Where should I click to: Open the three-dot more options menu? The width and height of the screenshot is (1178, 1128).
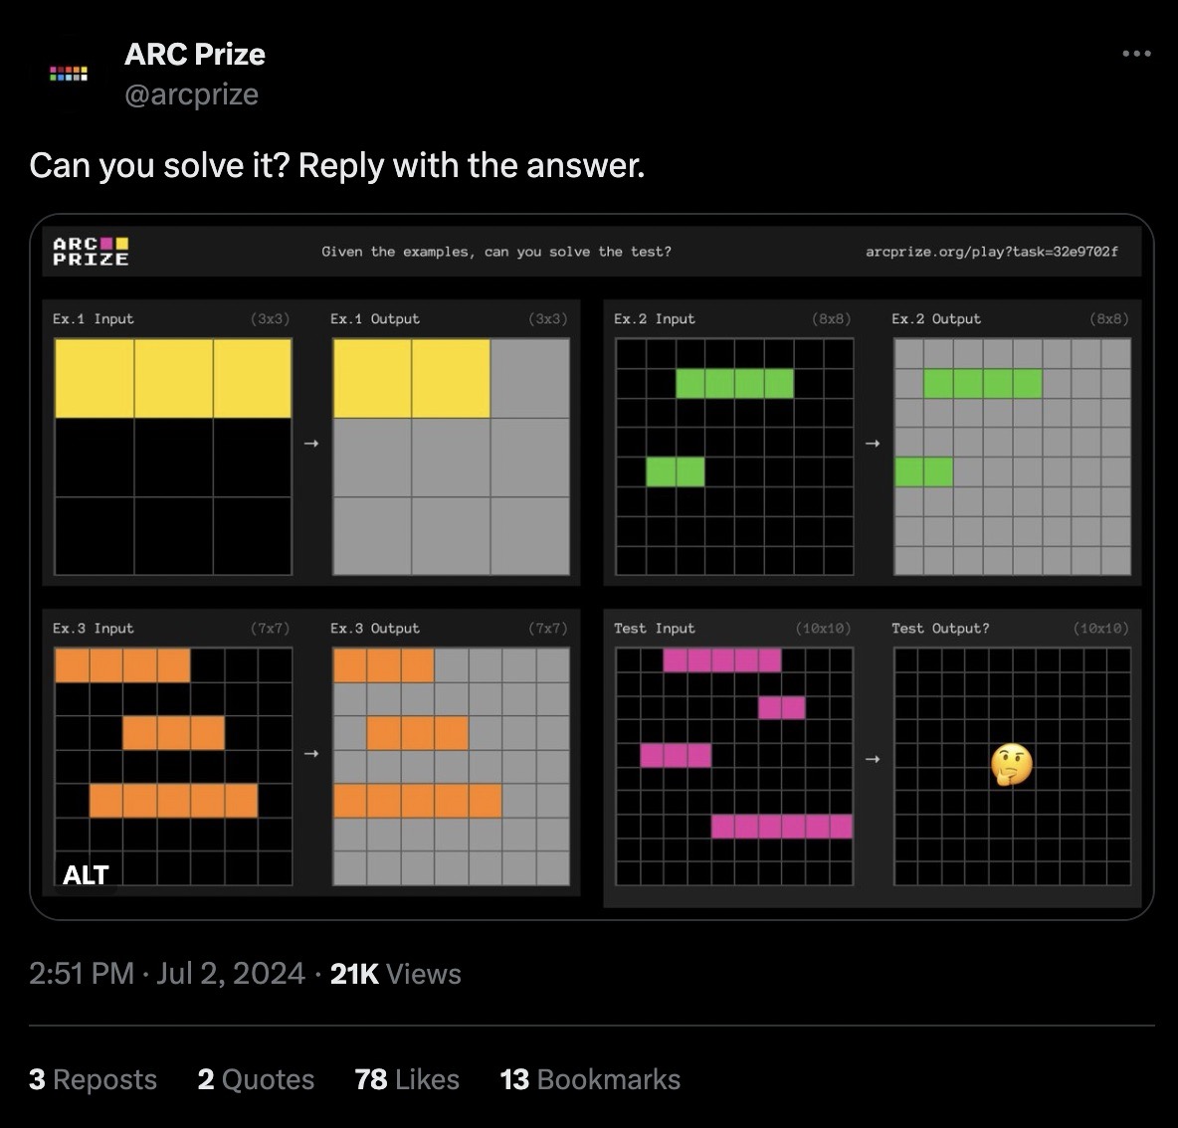[1135, 54]
